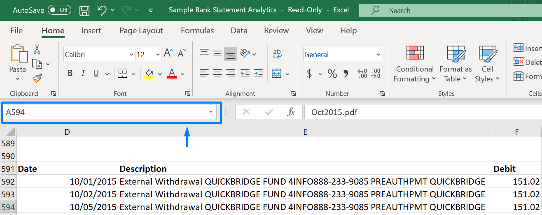Viewport: 542px width, 215px height.
Task: Apply yellow fill color bucket
Action: [x=149, y=74]
